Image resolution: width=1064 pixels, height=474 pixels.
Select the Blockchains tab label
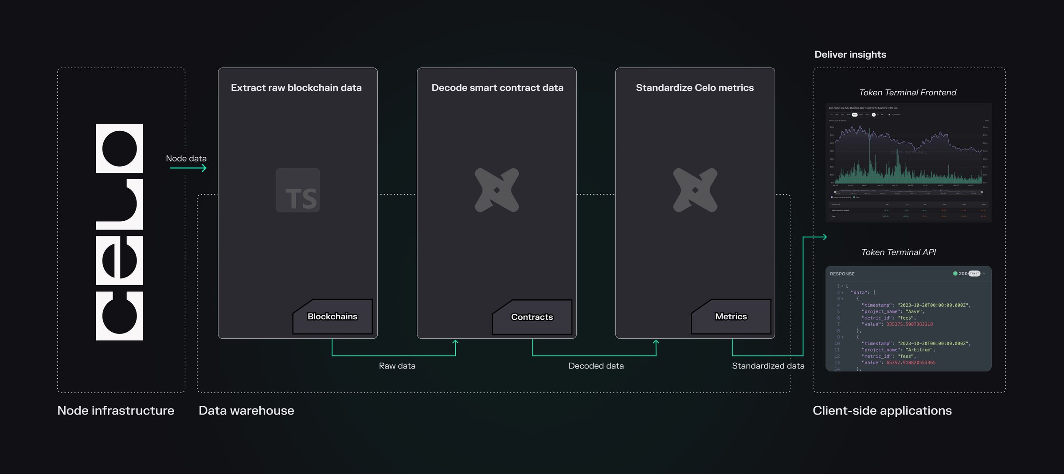[x=332, y=317]
